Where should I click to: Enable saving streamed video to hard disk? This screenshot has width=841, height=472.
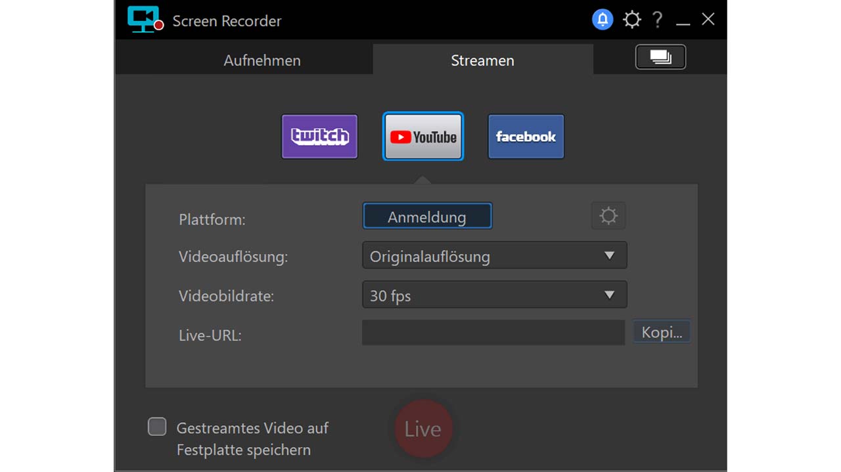tap(156, 427)
